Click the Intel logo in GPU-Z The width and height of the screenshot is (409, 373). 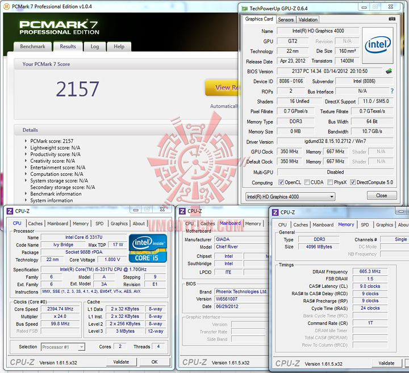pos(378,45)
